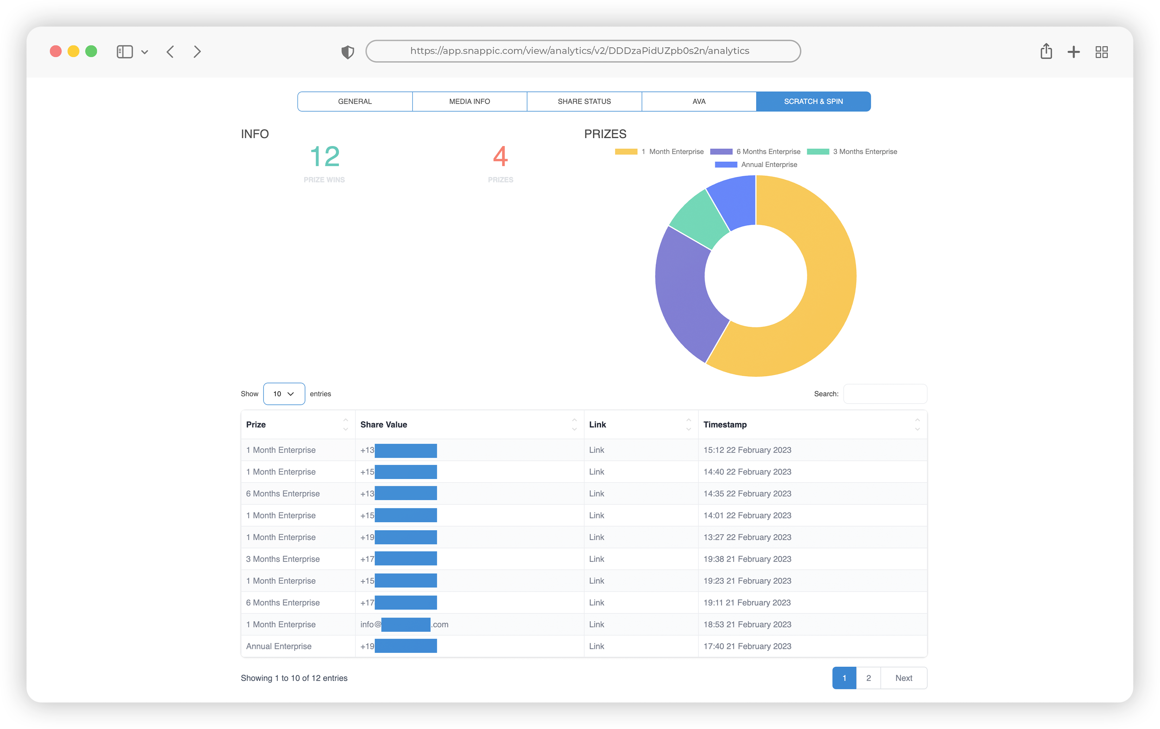Sort table by Prize column arrows
1160x729 pixels.
[x=345, y=424]
